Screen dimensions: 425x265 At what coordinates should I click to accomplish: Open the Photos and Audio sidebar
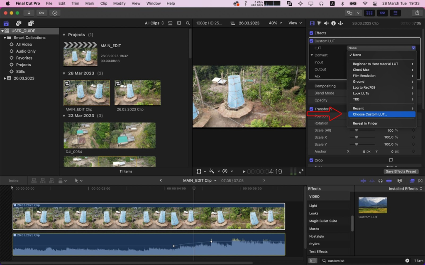[18, 23]
